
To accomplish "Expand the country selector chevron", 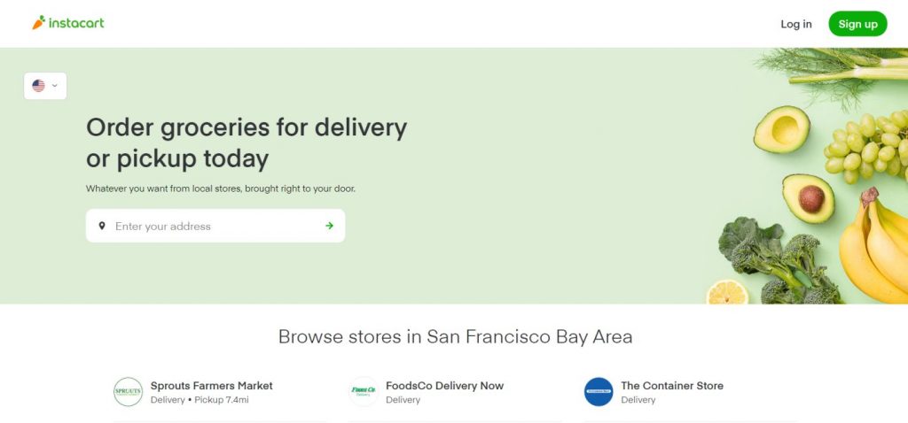I will 54,86.
